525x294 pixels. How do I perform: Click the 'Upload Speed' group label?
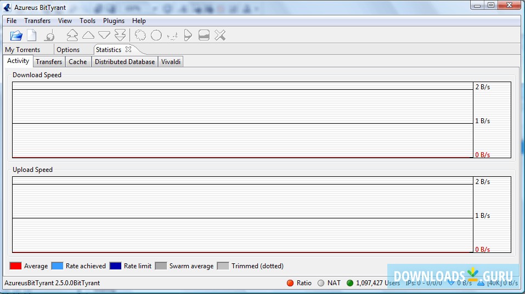tap(32, 170)
